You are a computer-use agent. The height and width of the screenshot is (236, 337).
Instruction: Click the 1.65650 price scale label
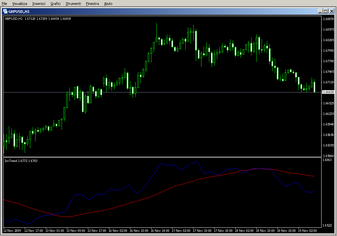[x=329, y=135]
